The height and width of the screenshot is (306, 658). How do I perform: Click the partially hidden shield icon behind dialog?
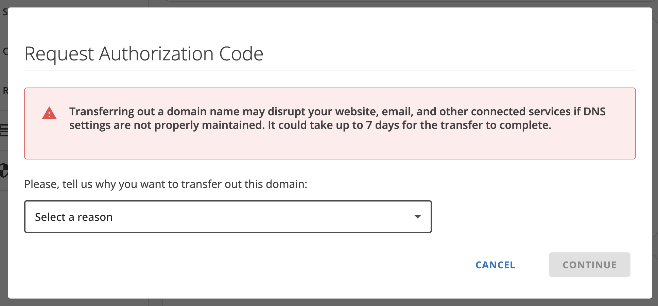pyautogui.click(x=4, y=170)
